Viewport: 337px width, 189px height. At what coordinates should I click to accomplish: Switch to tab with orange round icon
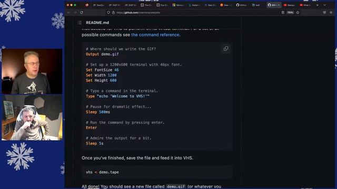pyautogui.click(x=226, y=5)
